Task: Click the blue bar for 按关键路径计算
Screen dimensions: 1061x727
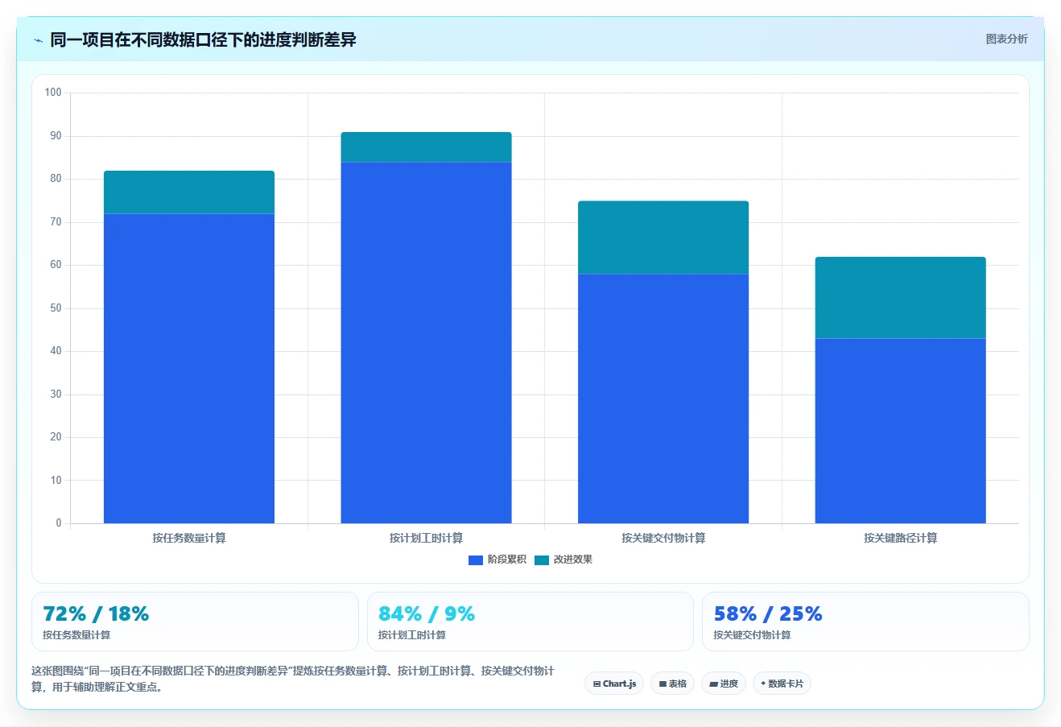Action: click(x=900, y=431)
